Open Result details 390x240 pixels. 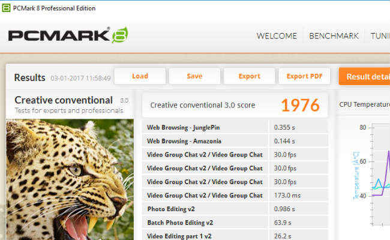[364, 76]
